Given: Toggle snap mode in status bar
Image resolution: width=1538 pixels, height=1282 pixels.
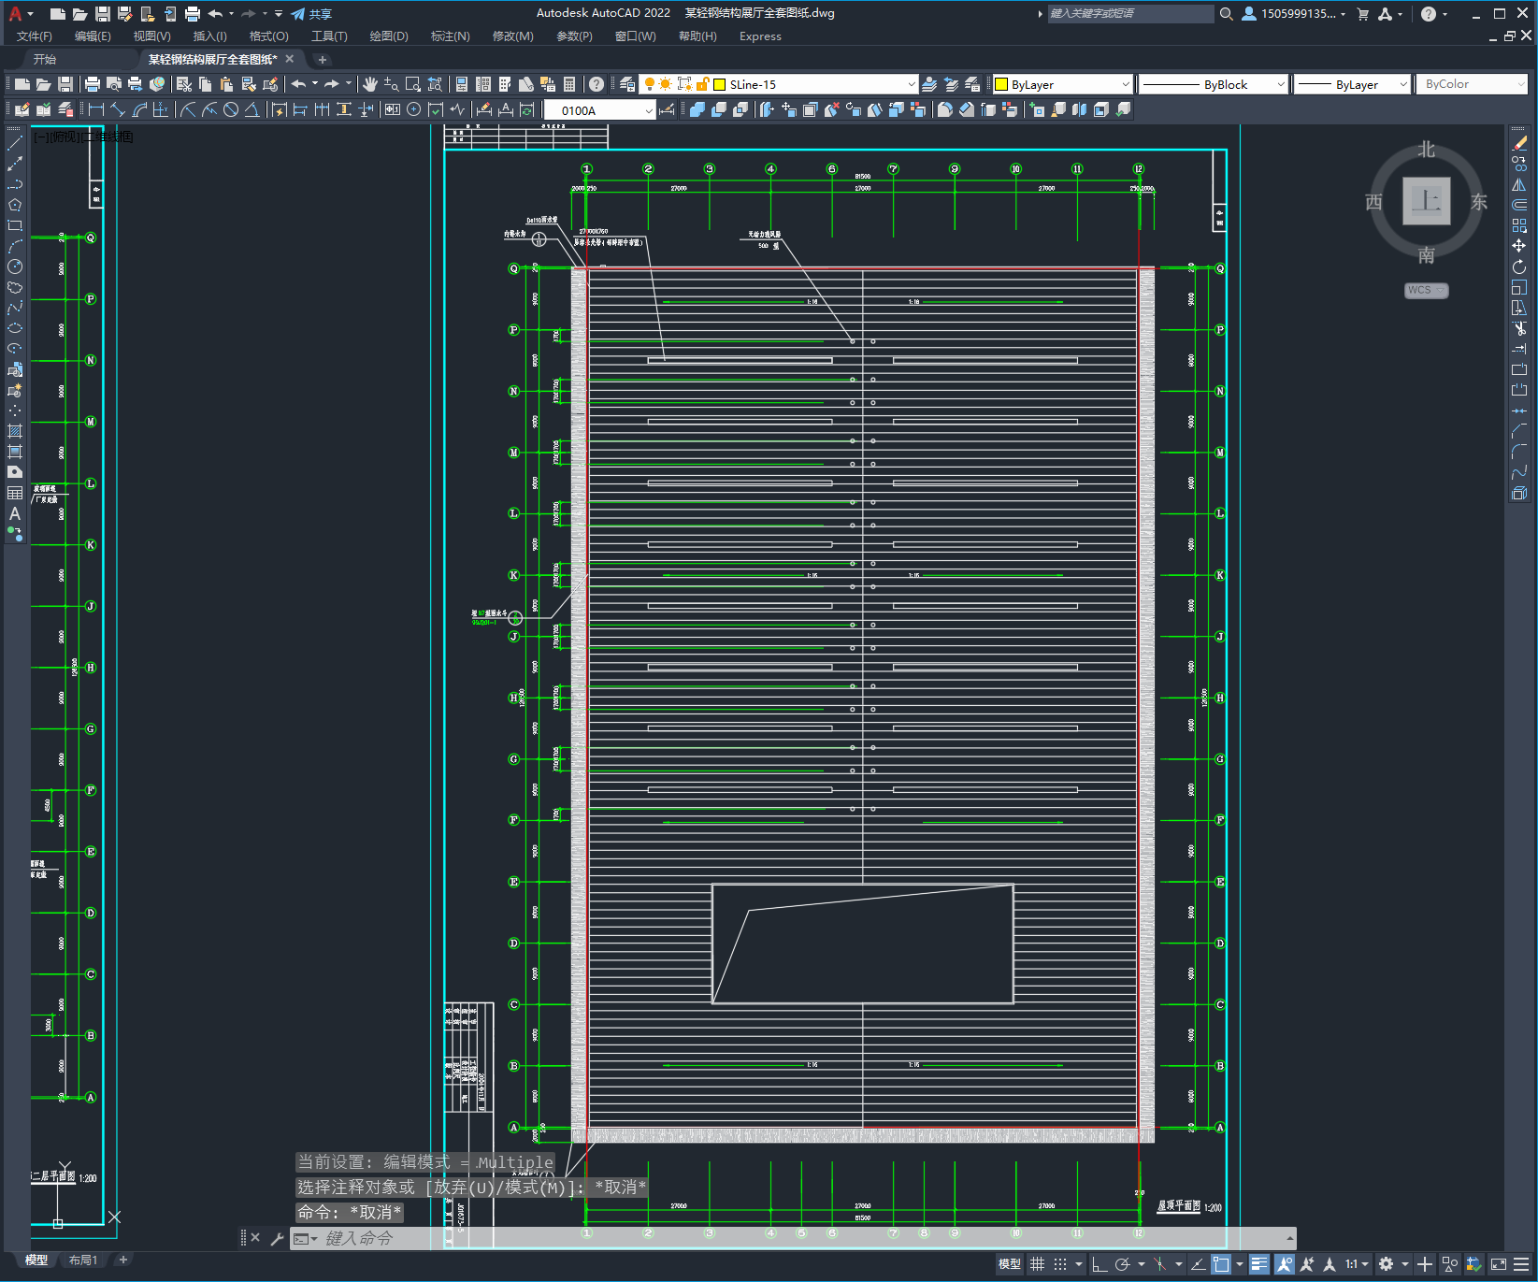Looking at the screenshot, I should [x=1060, y=1264].
